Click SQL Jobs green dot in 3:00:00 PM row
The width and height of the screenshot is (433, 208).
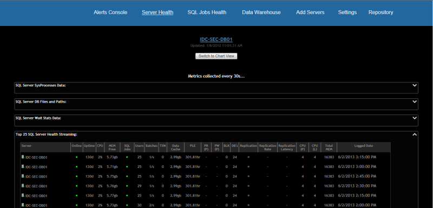click(x=127, y=167)
